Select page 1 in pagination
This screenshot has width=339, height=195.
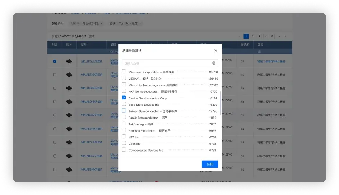[x=246, y=37]
